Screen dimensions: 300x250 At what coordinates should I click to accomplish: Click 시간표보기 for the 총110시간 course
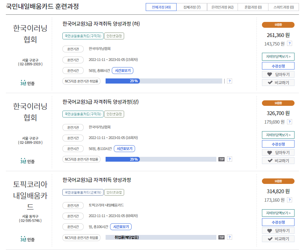pos(124,149)
